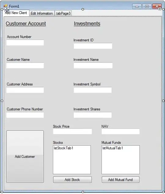
Task: Open the smart tag arrow glyph
Action: pos(160,9)
